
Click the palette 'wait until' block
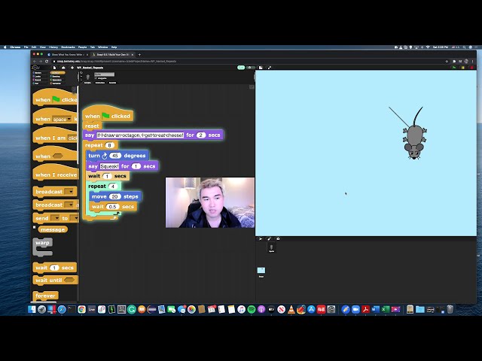click(x=55, y=280)
